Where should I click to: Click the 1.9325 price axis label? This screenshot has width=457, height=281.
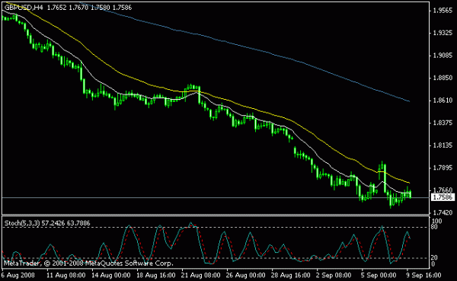point(443,33)
